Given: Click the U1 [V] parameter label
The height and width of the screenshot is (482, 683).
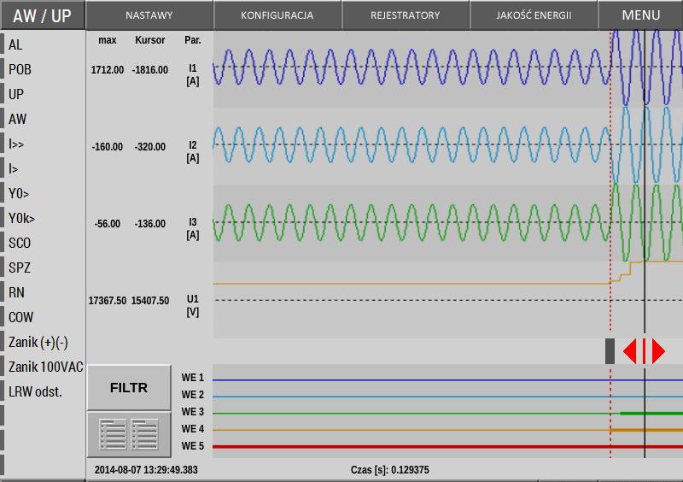Looking at the screenshot, I should pyautogui.click(x=193, y=305).
